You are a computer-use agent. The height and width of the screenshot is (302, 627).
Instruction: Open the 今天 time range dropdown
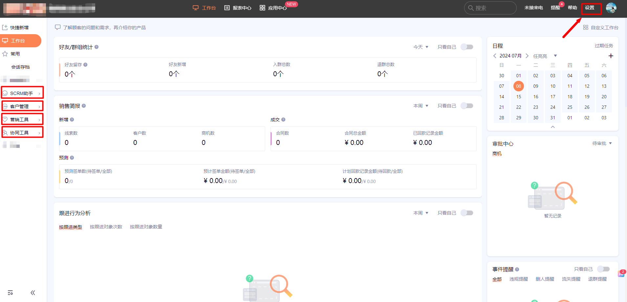[421, 47]
